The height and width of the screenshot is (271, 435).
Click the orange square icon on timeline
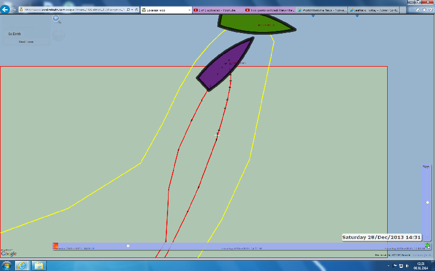tap(55, 246)
